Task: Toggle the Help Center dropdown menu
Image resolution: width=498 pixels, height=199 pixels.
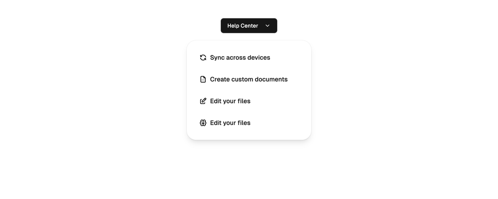Action: [249, 26]
